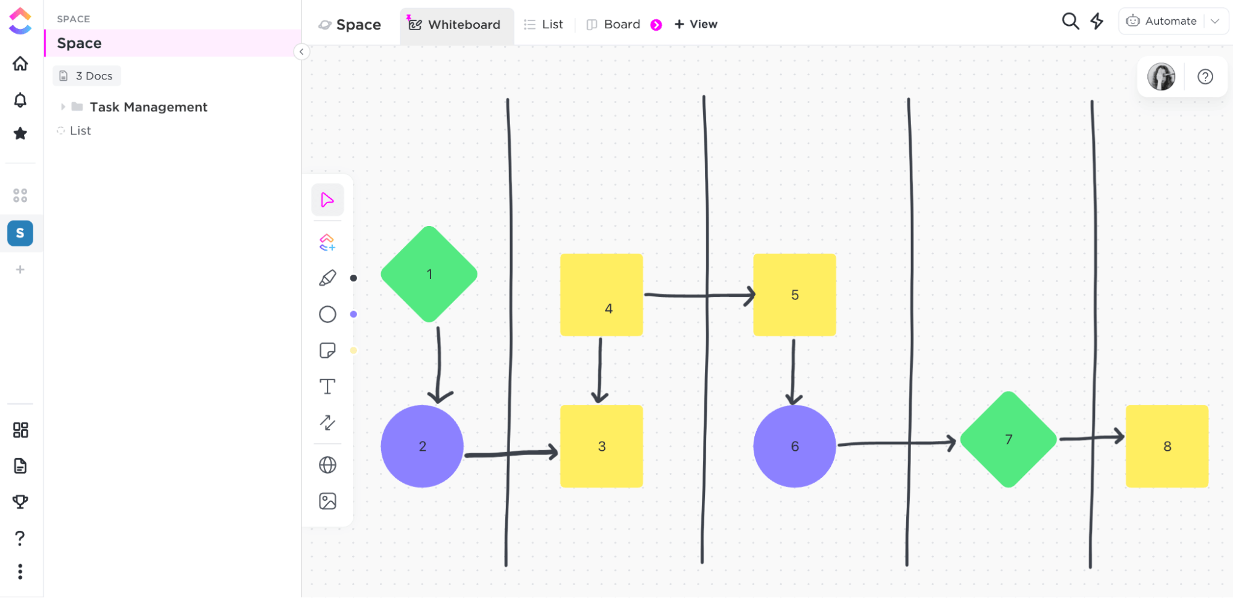
Task: Open the Everything grid icon
Action: point(20,195)
